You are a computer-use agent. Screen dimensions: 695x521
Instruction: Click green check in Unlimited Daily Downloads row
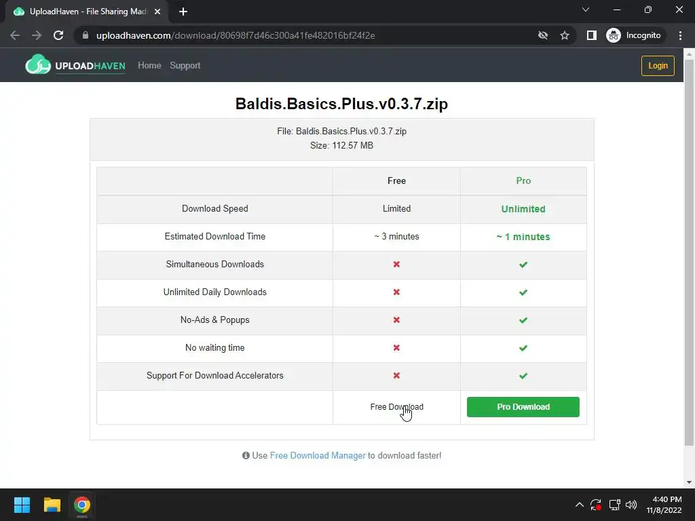523,292
